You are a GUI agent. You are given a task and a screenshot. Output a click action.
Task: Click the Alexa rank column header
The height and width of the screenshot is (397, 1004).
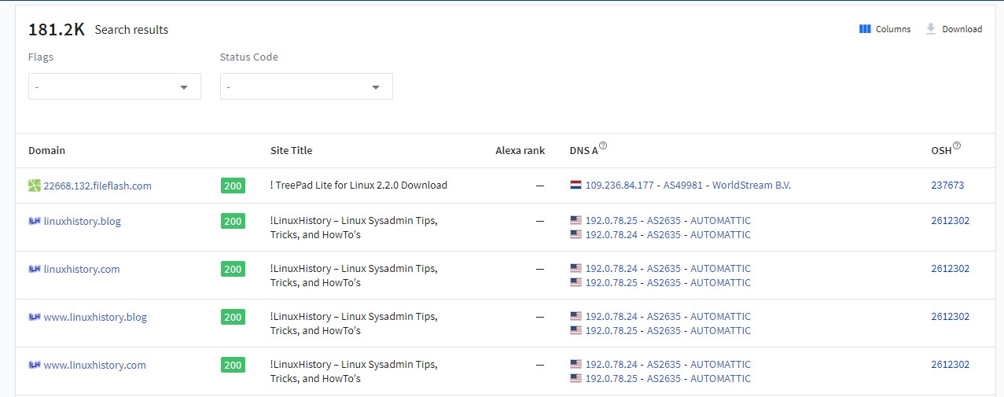[x=520, y=150]
